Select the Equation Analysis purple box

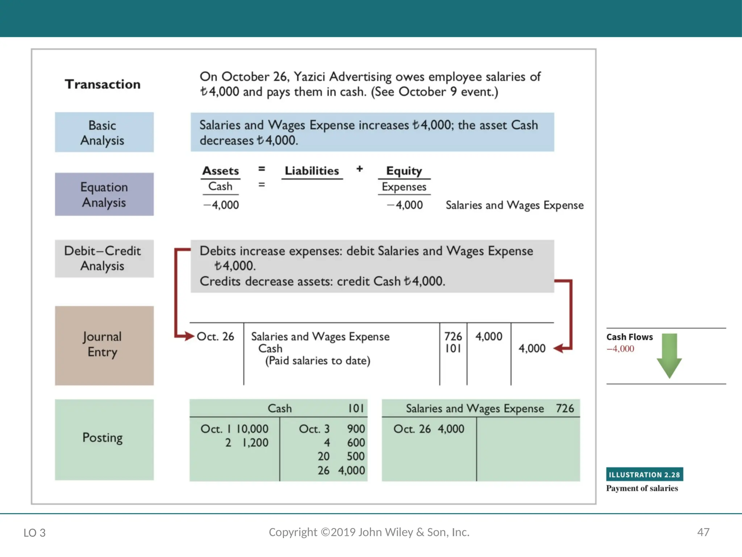tap(104, 194)
